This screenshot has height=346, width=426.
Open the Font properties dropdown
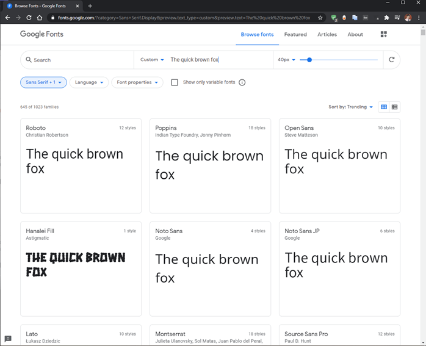tap(137, 82)
